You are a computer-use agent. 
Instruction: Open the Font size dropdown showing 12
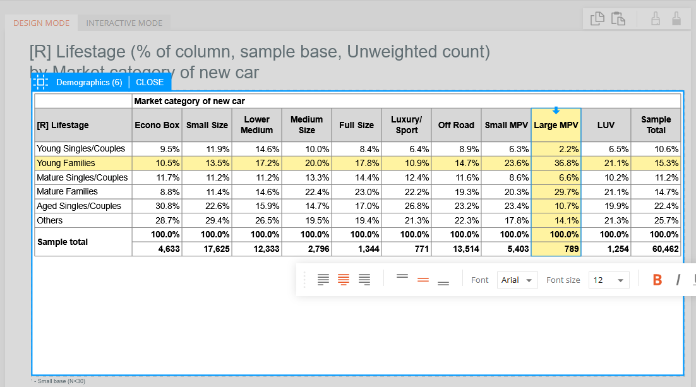[x=608, y=280]
